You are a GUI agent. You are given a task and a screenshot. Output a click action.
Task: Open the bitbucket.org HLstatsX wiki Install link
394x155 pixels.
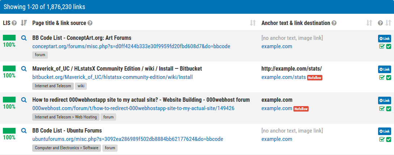113,77
